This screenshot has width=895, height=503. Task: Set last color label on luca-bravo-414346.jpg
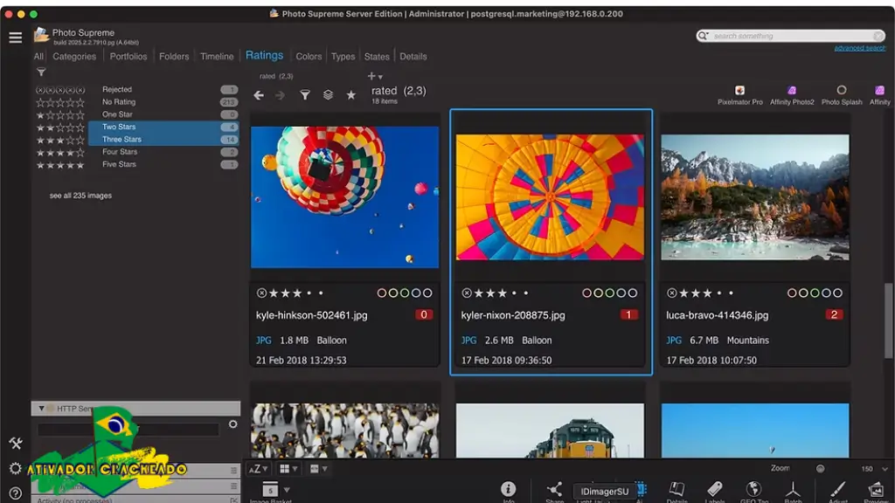837,293
